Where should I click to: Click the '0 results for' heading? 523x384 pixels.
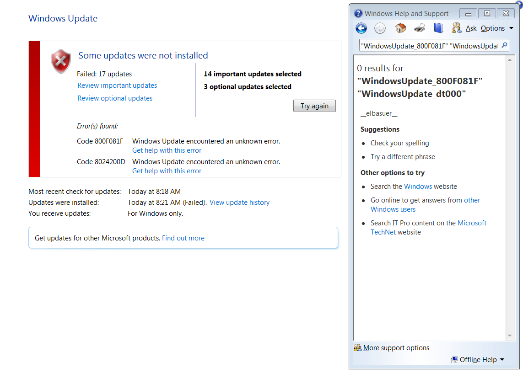[380, 68]
